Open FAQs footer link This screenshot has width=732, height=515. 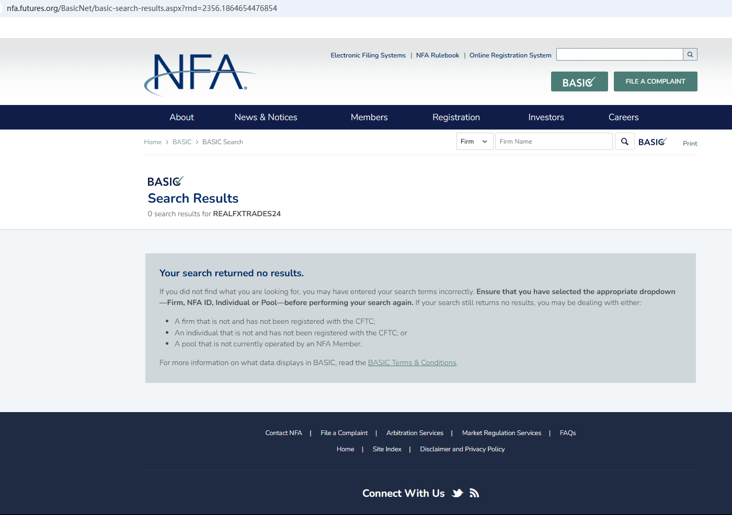tap(568, 433)
